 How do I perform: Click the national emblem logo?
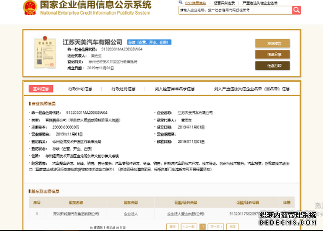[30, 8]
